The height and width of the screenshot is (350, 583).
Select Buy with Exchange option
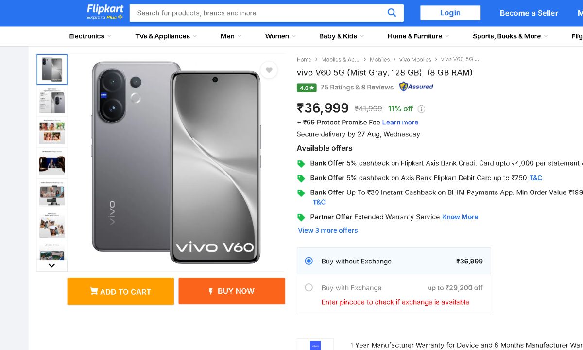pyautogui.click(x=309, y=287)
